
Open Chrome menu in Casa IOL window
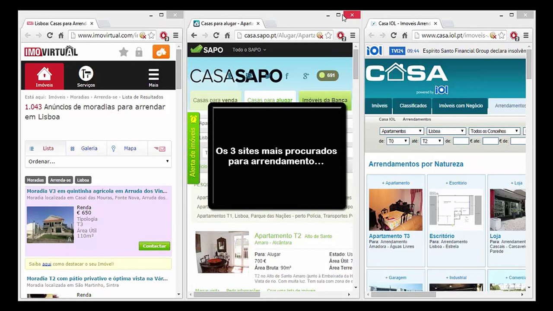tap(526, 35)
